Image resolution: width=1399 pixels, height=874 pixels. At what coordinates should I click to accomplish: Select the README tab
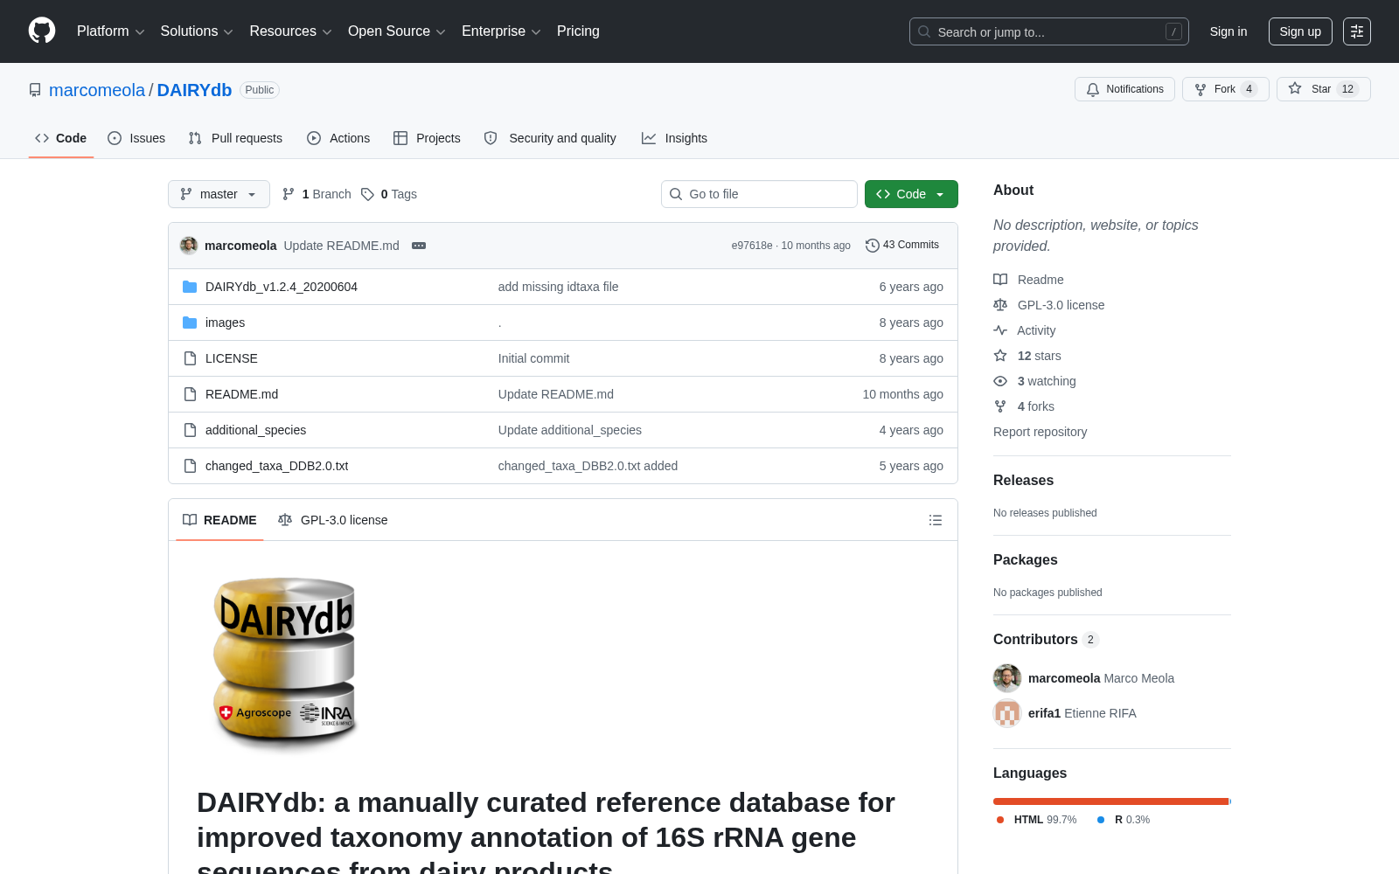219,520
